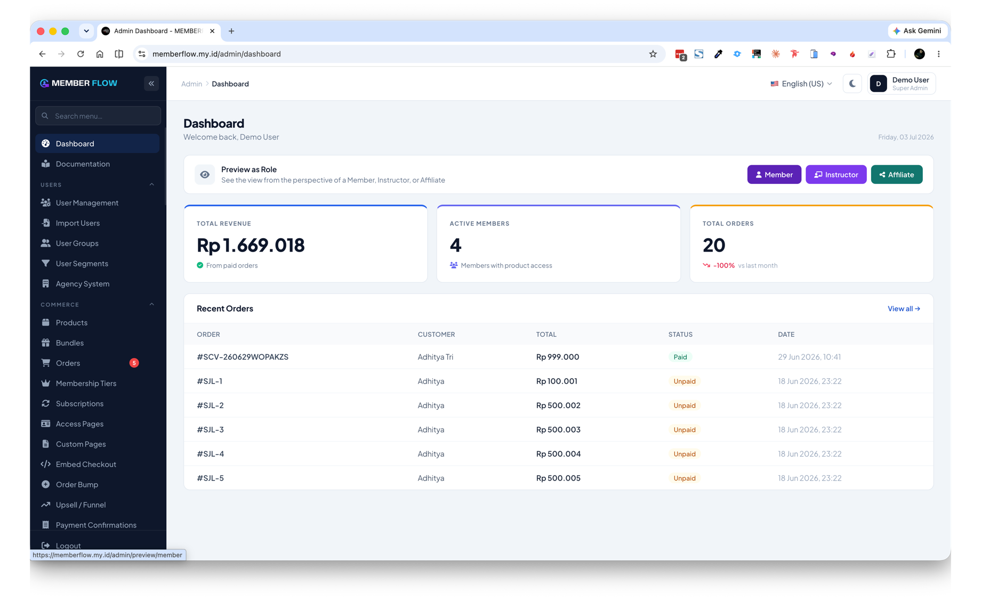Click the Membership Tiers crown icon
This screenshot has width=981, height=600.
click(x=46, y=384)
